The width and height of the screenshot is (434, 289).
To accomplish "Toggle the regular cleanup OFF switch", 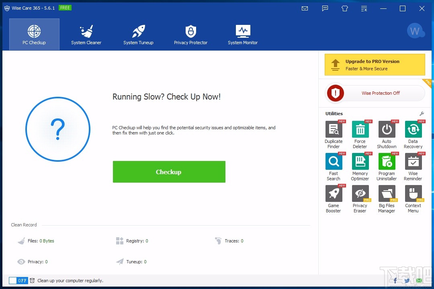I will tap(18, 281).
